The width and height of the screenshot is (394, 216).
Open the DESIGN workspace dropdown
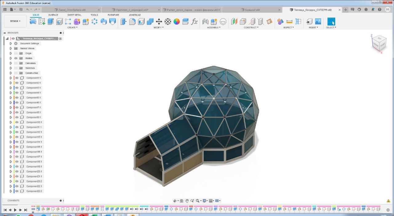15,21
